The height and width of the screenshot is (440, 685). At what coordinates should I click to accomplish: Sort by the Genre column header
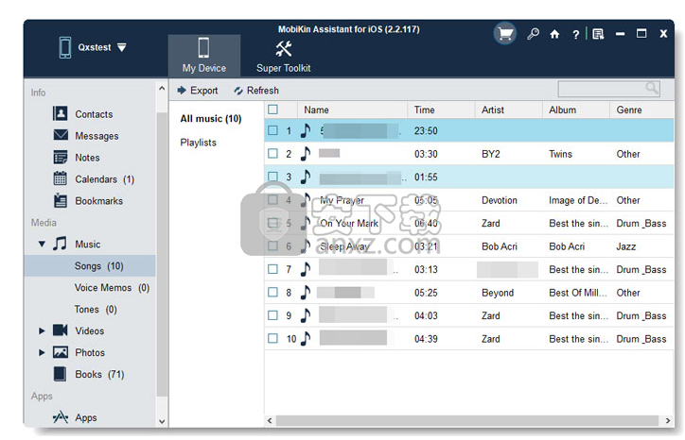point(641,110)
